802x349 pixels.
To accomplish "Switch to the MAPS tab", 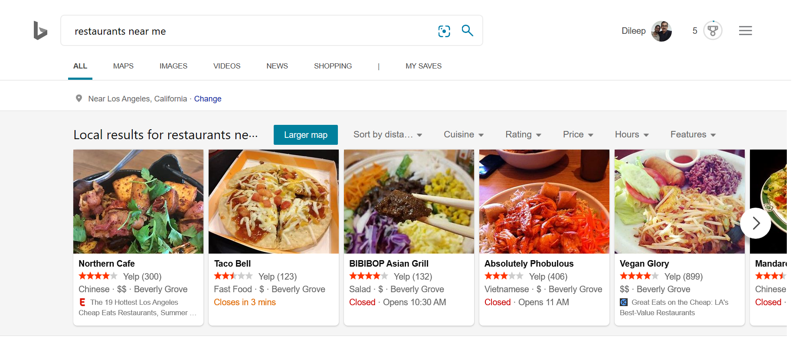I will coord(123,66).
